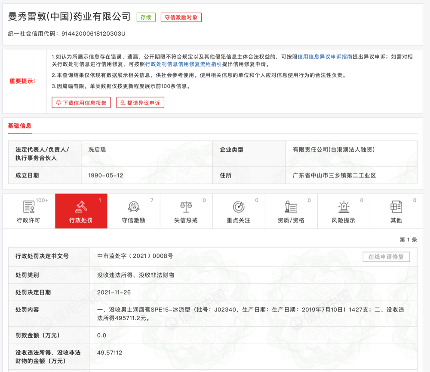Click the 其他 grid icon
Viewport: 430px width, 372px height.
[396, 207]
